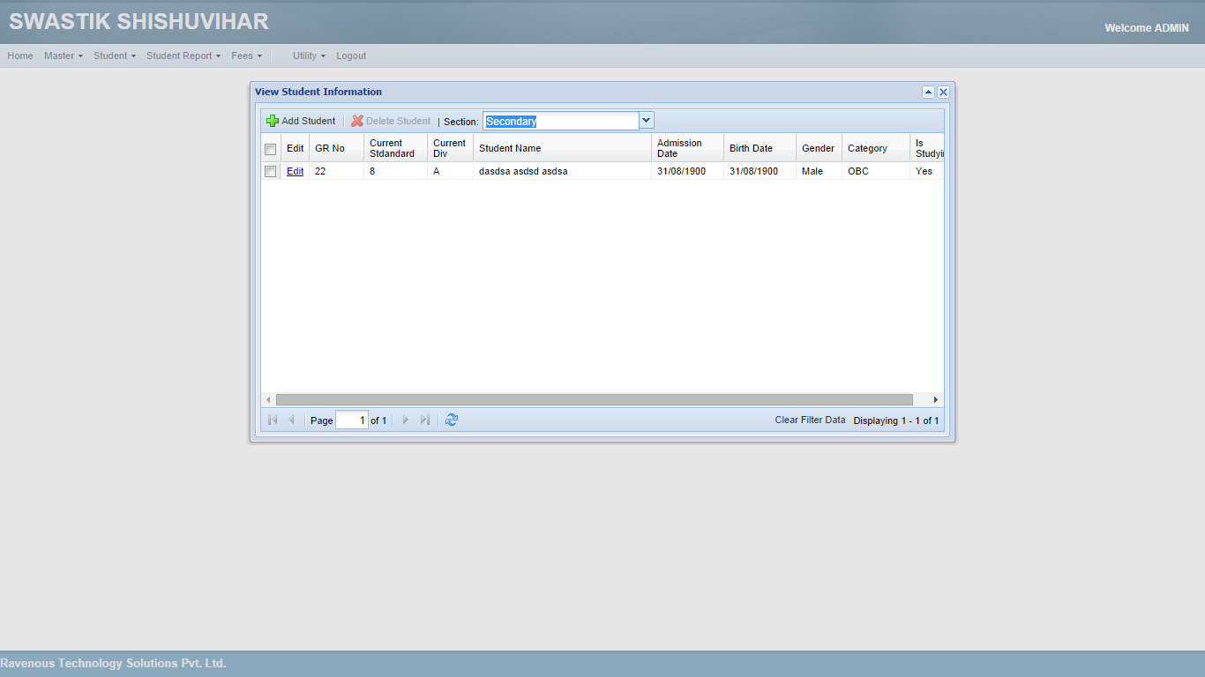
Task: Expand the Master menu
Action: point(64,56)
